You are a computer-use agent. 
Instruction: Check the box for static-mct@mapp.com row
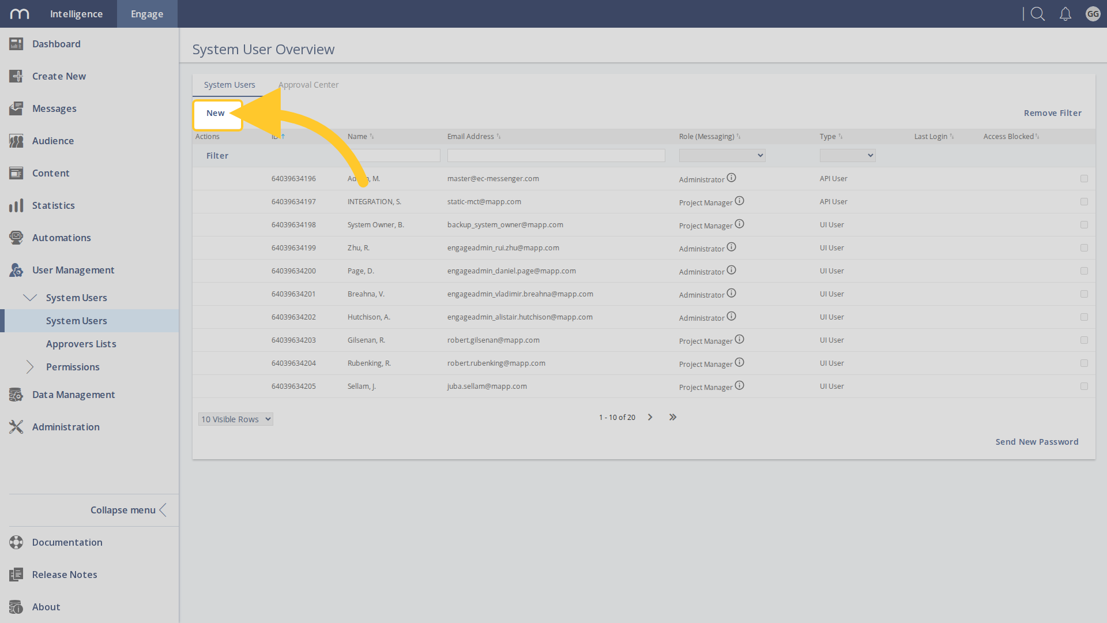click(x=1084, y=202)
